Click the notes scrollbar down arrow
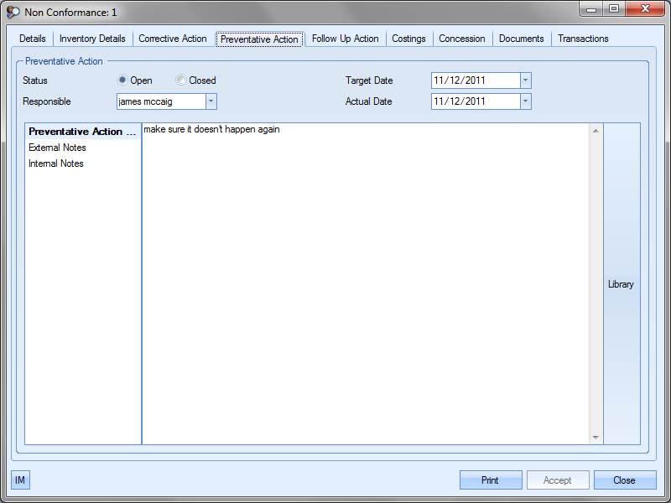This screenshot has width=671, height=503. coord(596,437)
